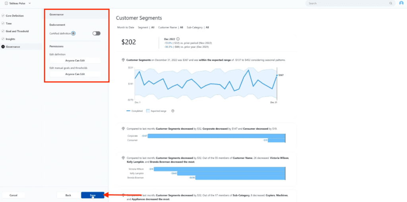Click the info icon beside Dec 2022

click(x=178, y=39)
